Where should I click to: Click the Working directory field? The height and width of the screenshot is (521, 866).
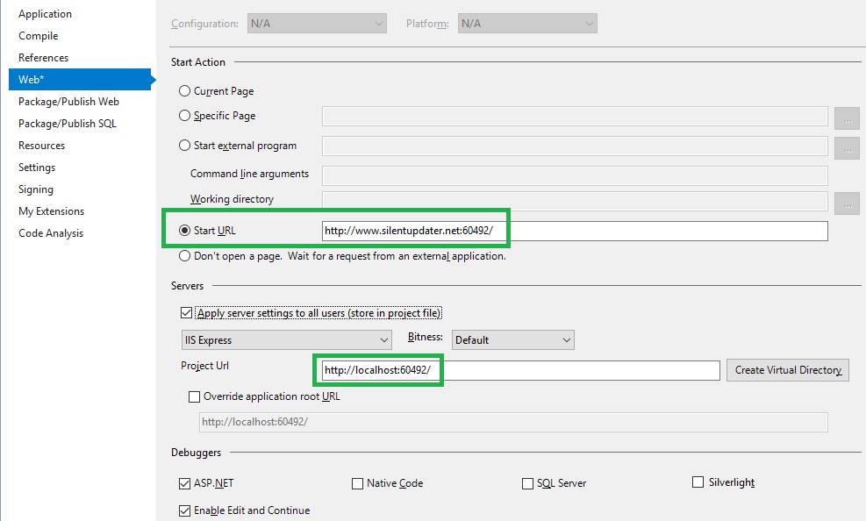(x=575, y=202)
